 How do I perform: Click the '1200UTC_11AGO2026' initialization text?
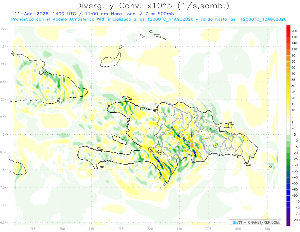(x=170, y=19)
